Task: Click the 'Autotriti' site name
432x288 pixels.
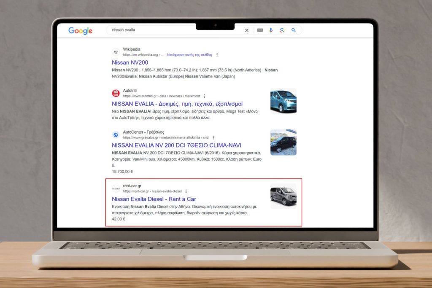Action: [130, 91]
